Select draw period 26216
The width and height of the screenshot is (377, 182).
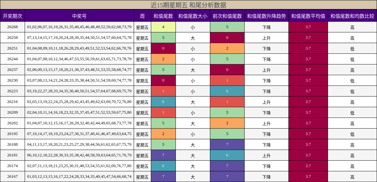click(x=12, y=102)
